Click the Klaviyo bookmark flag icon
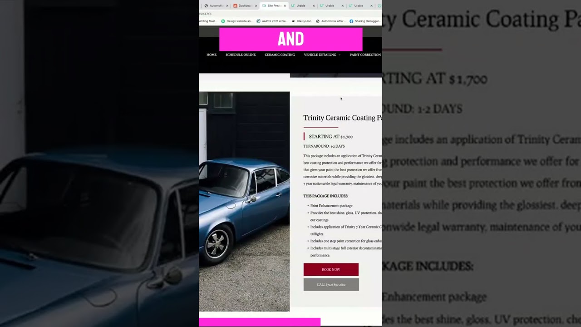581x327 pixels. [x=294, y=21]
